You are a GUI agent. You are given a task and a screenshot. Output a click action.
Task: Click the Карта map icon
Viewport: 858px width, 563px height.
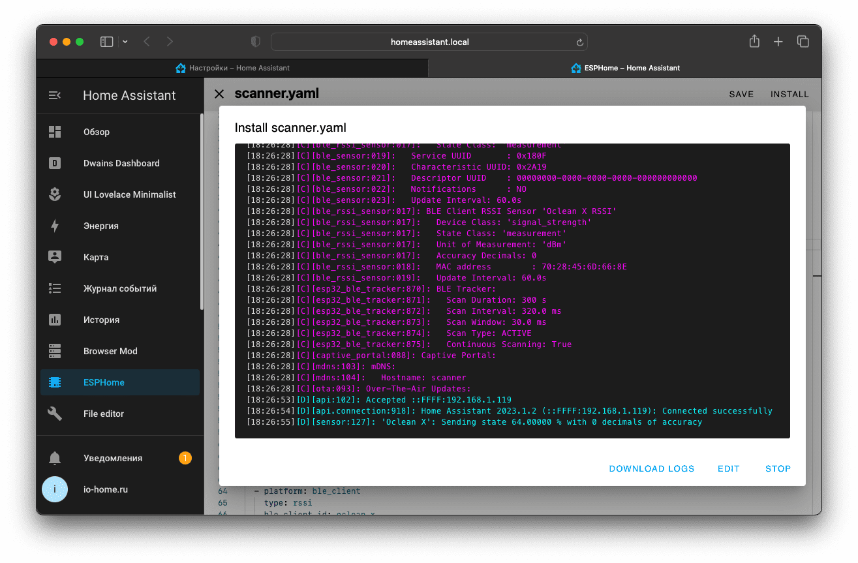[55, 257]
